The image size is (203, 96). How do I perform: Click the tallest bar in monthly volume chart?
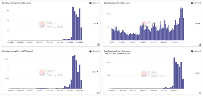pos(73,23)
